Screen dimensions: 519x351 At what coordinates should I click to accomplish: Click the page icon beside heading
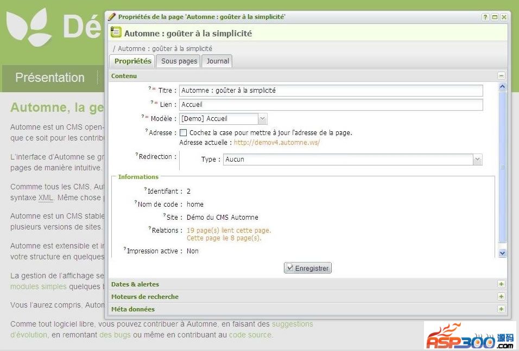tap(116, 33)
